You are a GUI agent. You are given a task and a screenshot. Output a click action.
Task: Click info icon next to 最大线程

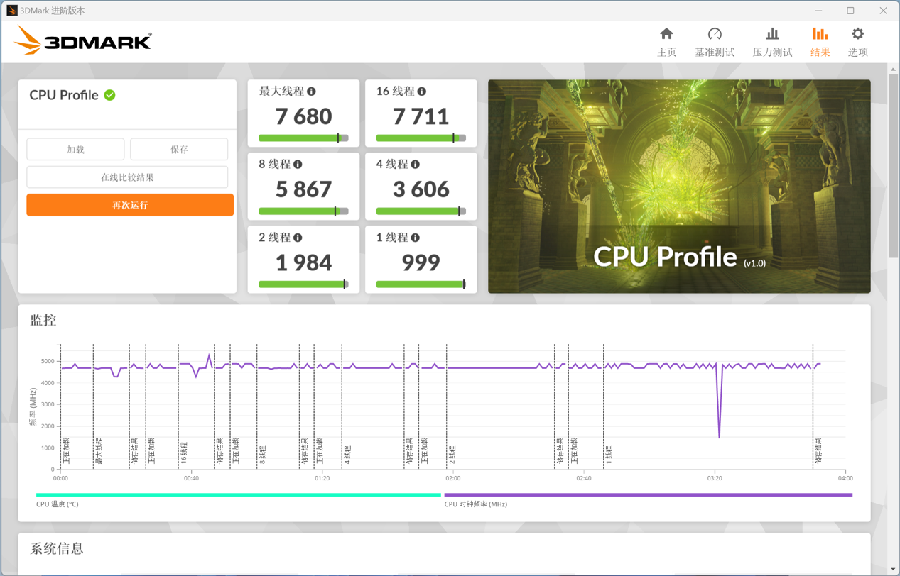point(311,92)
